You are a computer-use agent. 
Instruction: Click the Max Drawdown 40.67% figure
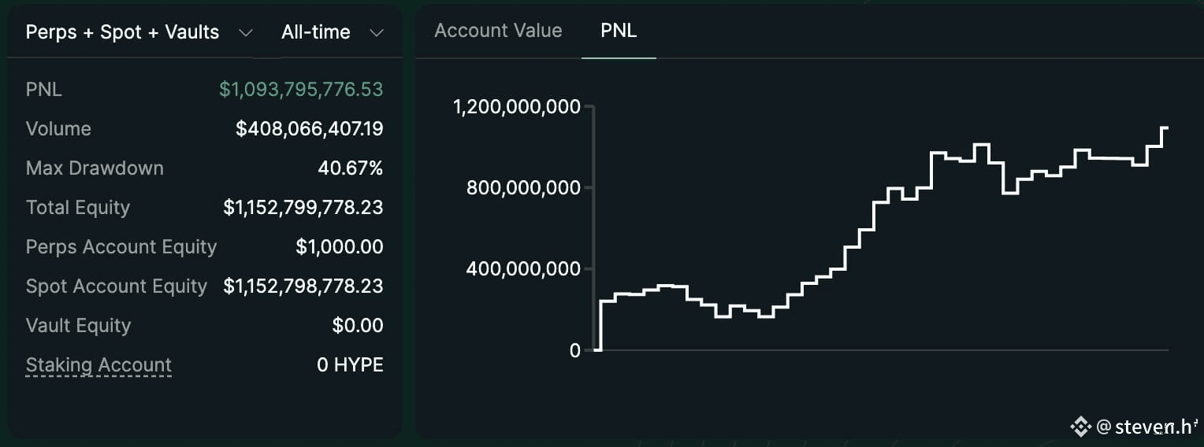click(351, 168)
